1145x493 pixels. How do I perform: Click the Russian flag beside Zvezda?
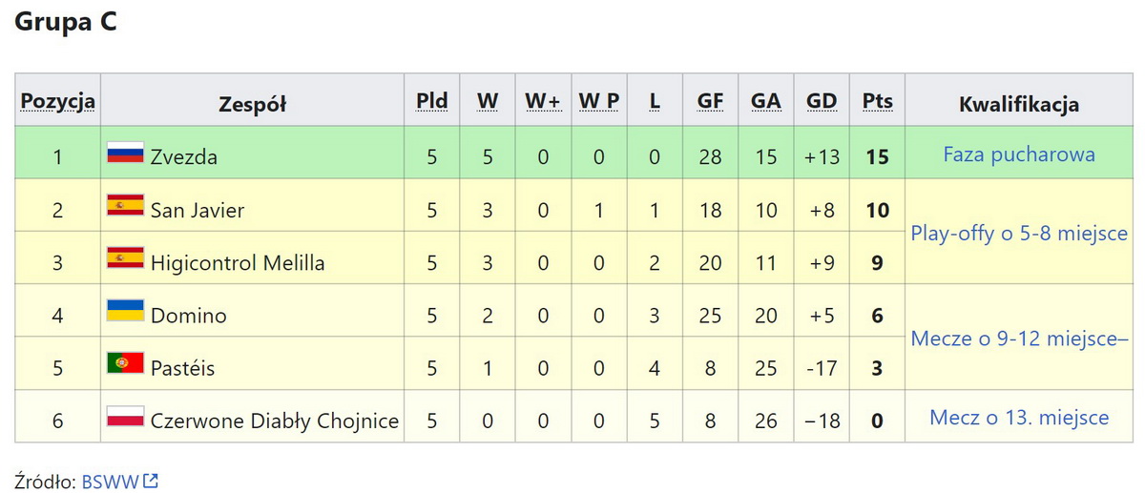pyautogui.click(x=125, y=153)
